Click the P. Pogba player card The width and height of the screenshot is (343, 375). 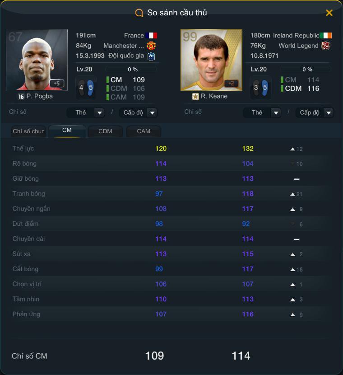tap(37, 60)
